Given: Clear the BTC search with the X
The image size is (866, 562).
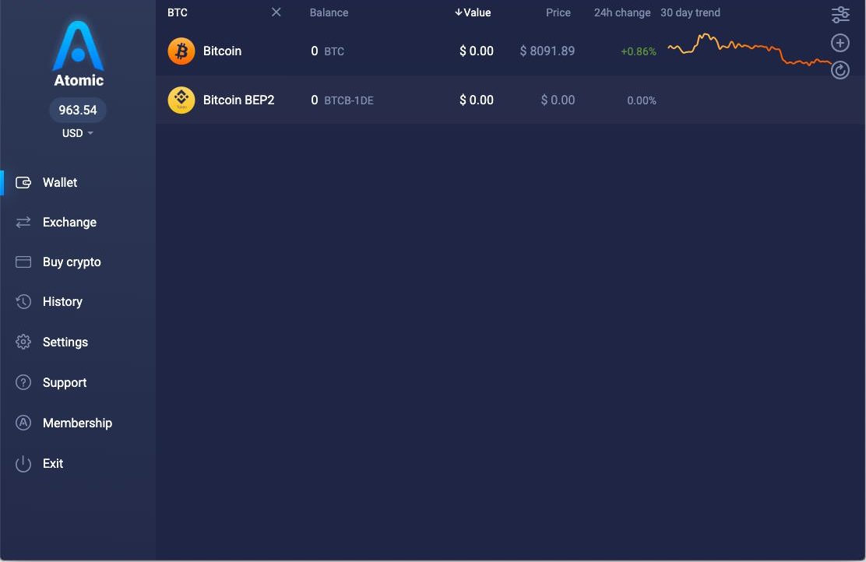Looking at the screenshot, I should [x=276, y=12].
